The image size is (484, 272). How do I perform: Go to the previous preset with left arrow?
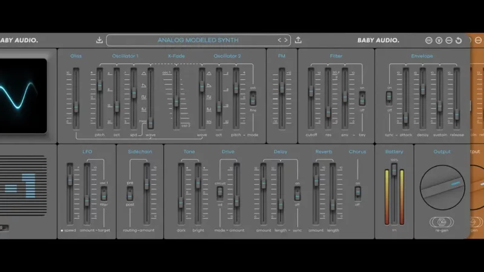280,40
